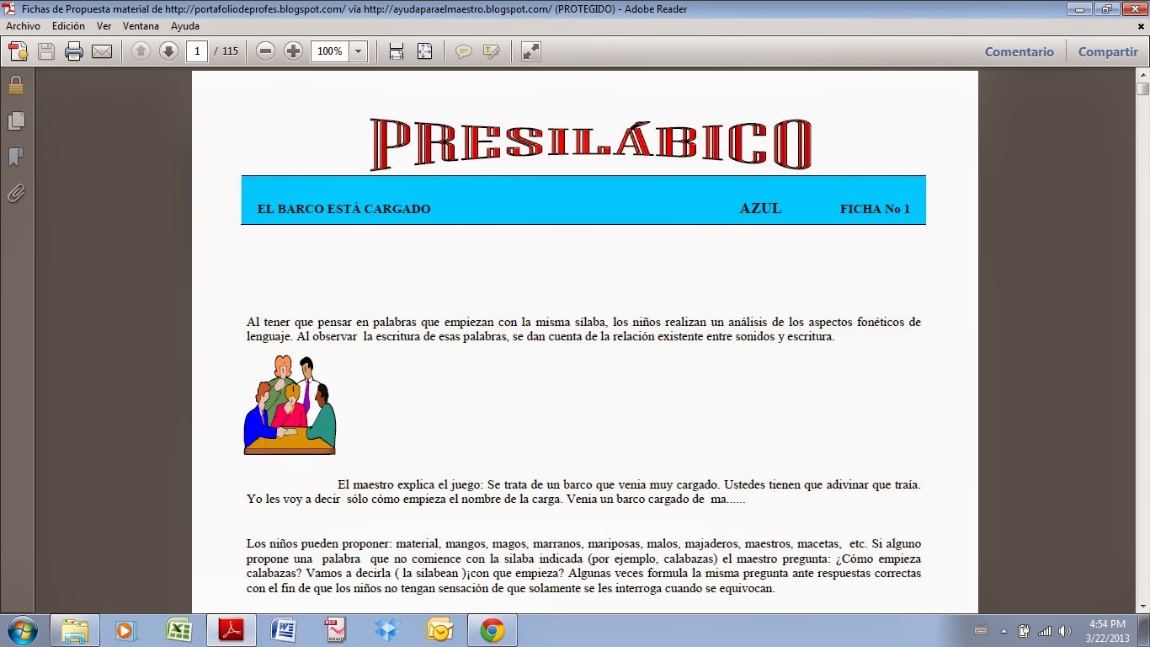Open the page thumbnails panel
This screenshot has width=1150, height=647.
point(16,121)
